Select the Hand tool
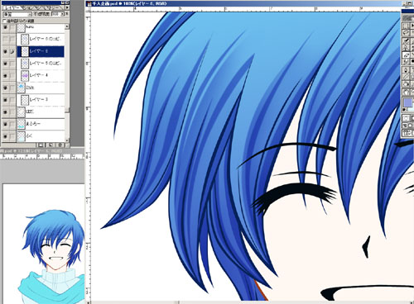 pyautogui.click(x=406, y=92)
